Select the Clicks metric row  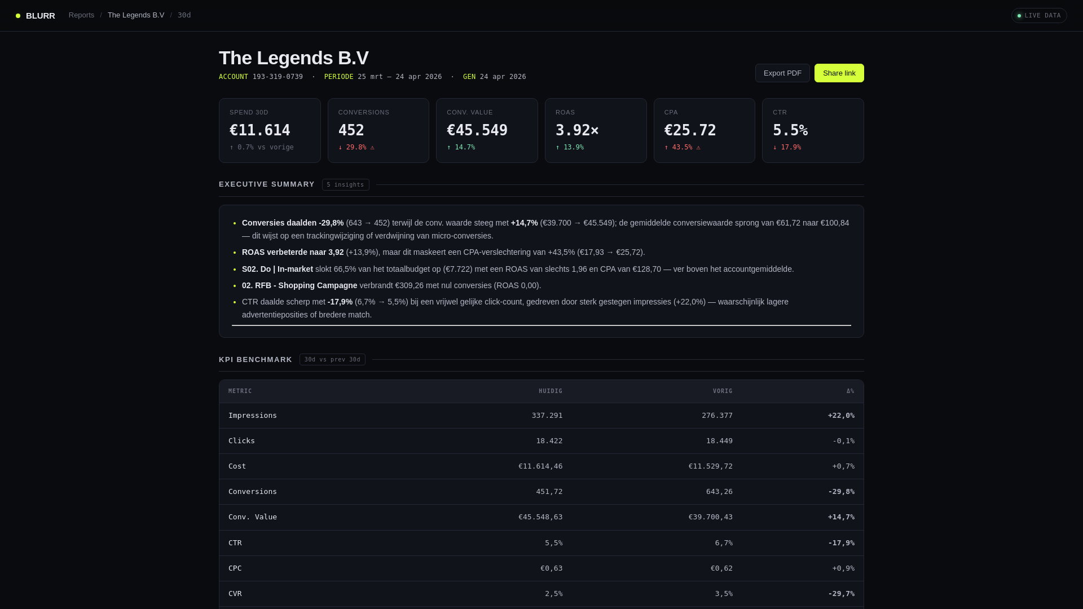(x=541, y=441)
